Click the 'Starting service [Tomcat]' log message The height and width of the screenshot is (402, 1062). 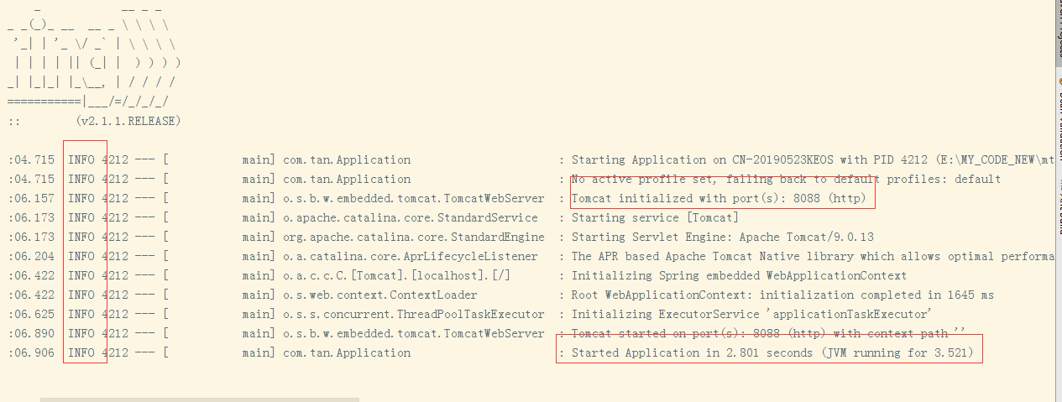tap(655, 218)
